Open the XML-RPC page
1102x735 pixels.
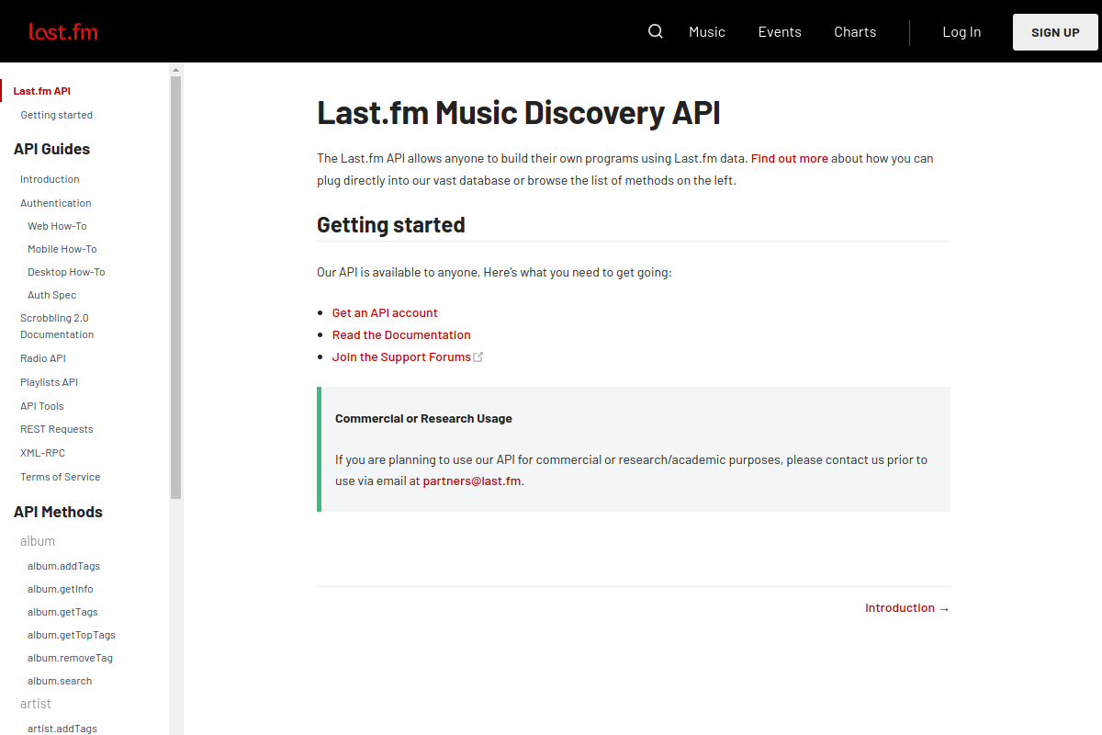[x=42, y=453]
